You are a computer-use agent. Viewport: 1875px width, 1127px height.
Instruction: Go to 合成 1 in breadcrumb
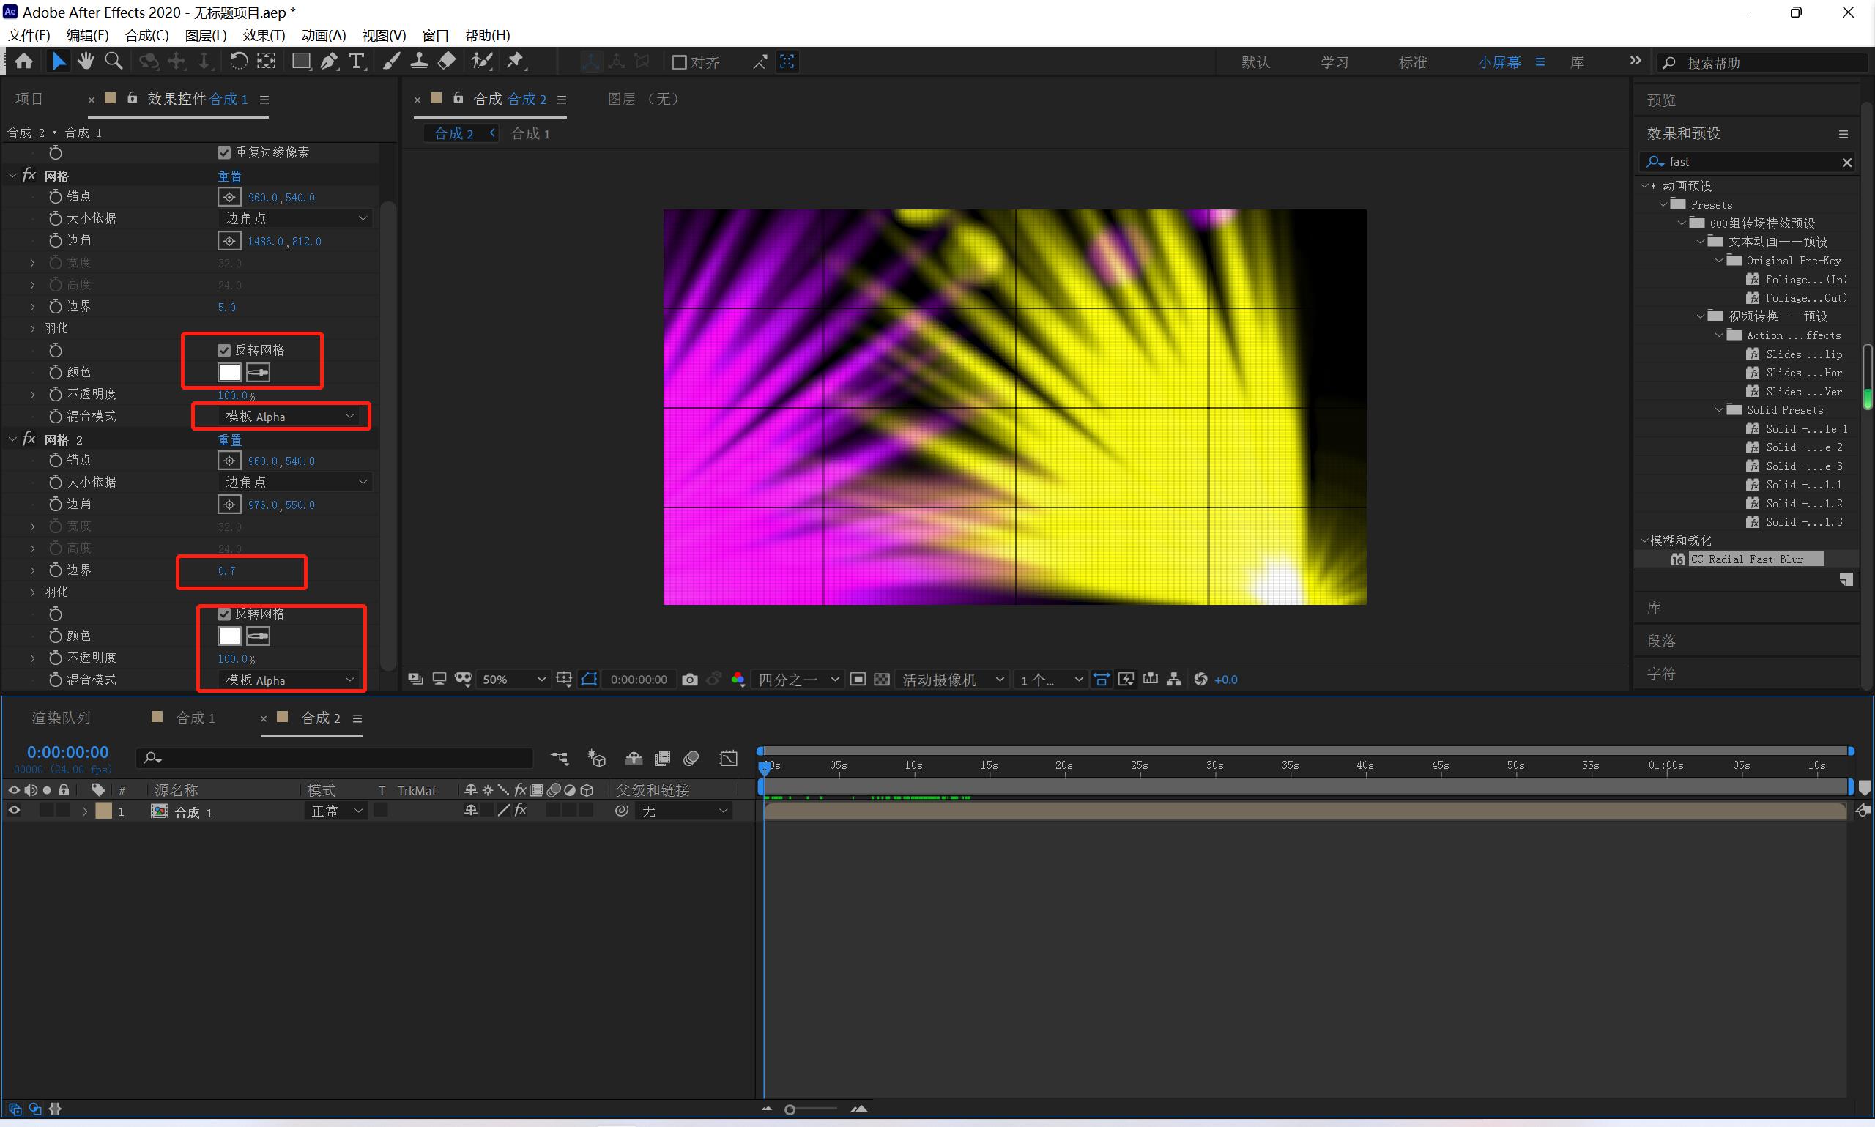tap(530, 134)
